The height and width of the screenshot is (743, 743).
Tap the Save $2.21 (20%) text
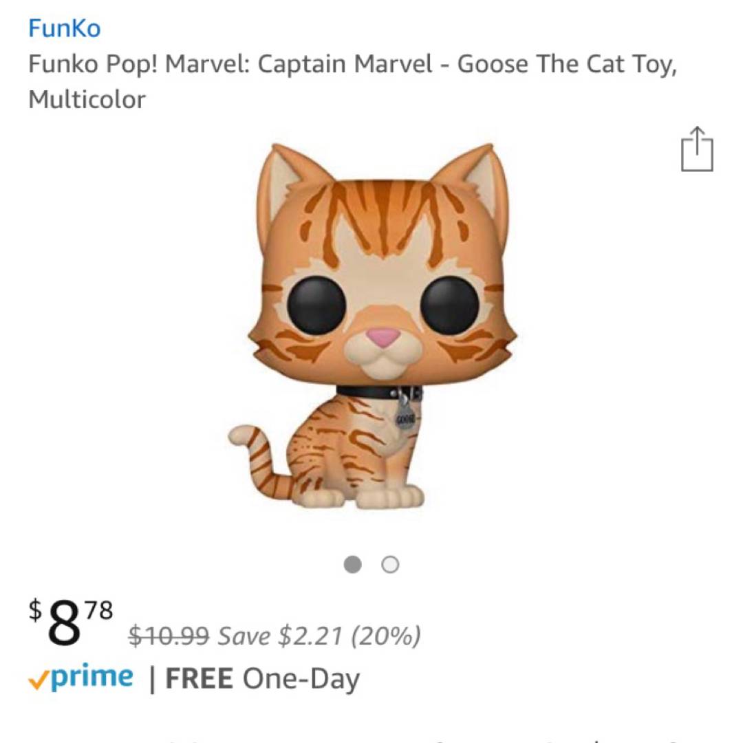click(x=319, y=636)
